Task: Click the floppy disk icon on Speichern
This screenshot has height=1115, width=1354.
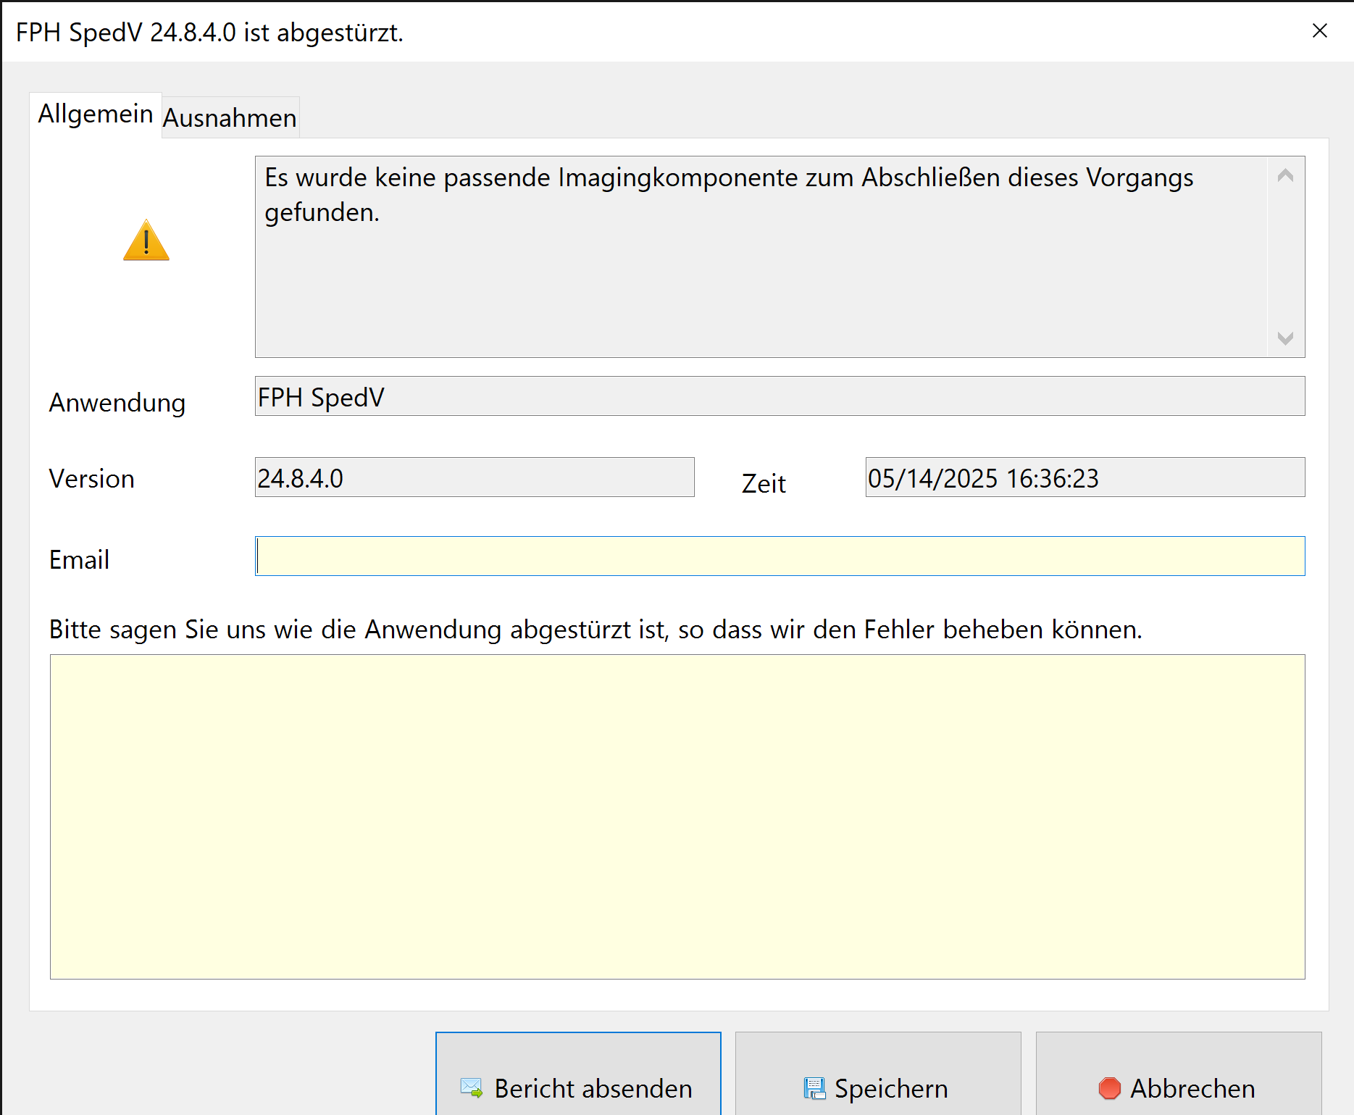Action: tap(815, 1088)
